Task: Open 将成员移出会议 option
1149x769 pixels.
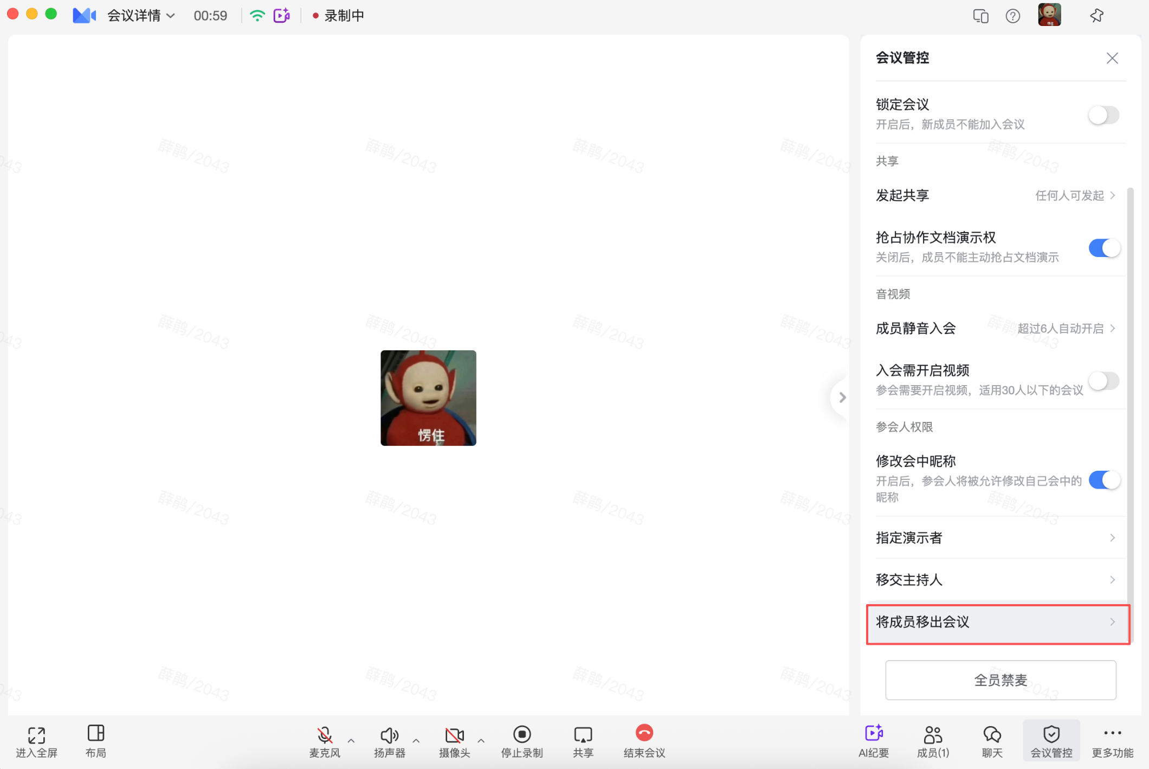Action: pos(998,624)
